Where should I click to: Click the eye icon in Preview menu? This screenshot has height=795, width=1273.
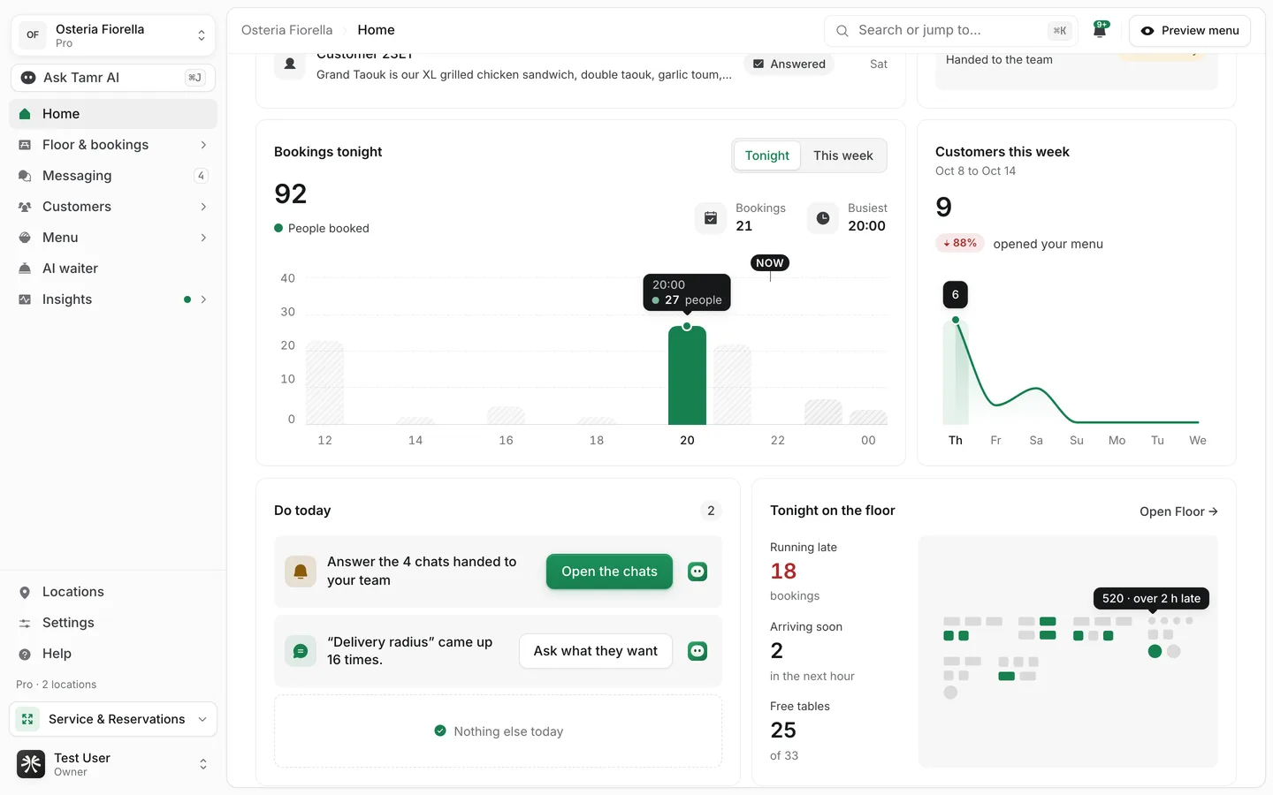pyautogui.click(x=1147, y=31)
